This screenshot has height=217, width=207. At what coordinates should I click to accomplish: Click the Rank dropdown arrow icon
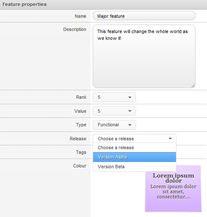tap(130, 97)
